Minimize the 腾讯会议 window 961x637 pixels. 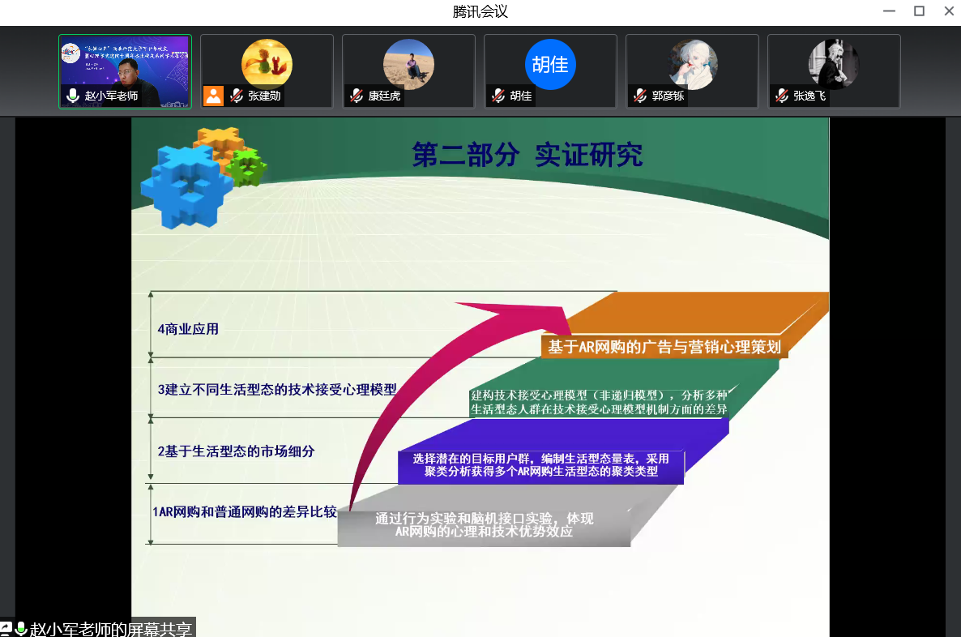pyautogui.click(x=890, y=11)
